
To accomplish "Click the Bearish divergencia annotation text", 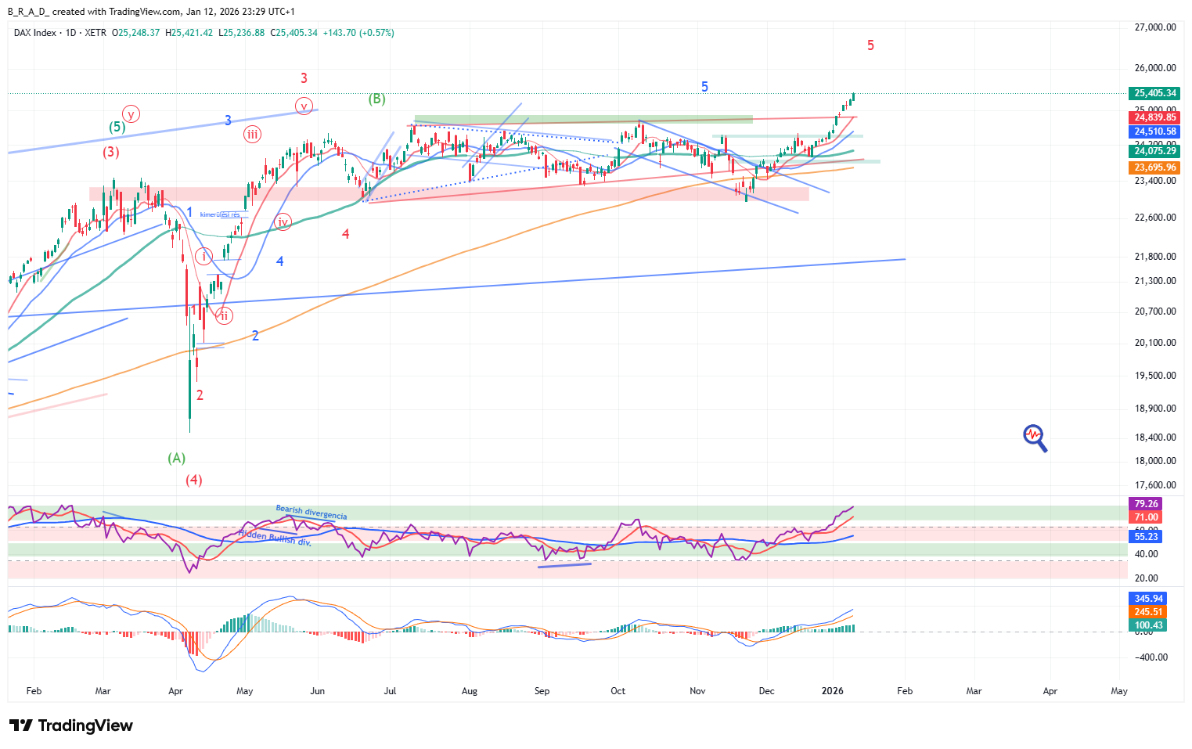I will pyautogui.click(x=311, y=513).
